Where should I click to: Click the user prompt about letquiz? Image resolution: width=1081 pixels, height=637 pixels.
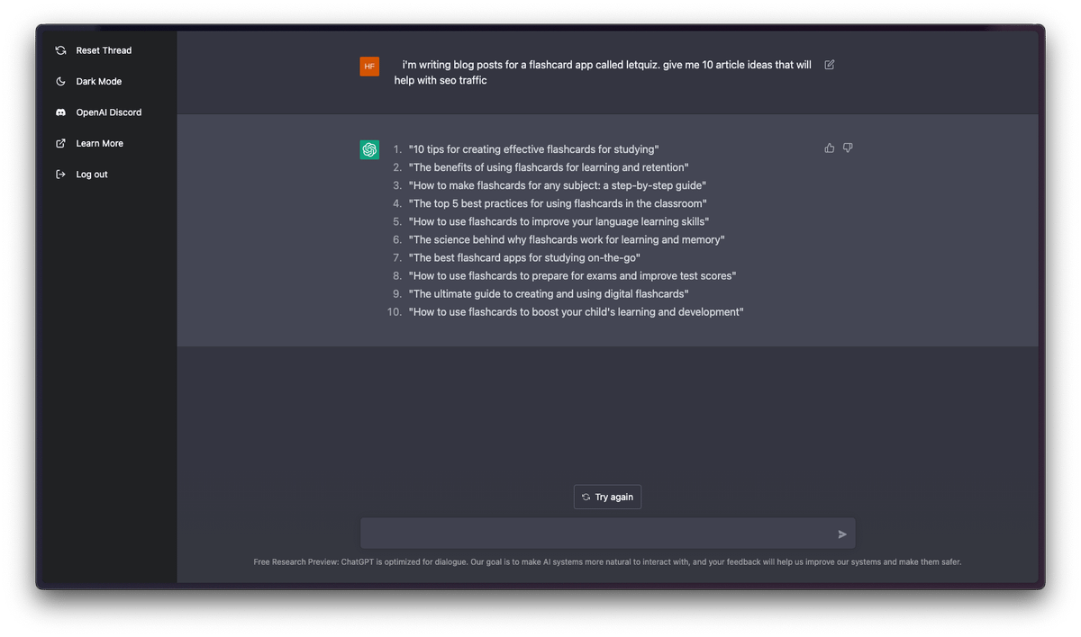[x=602, y=73]
